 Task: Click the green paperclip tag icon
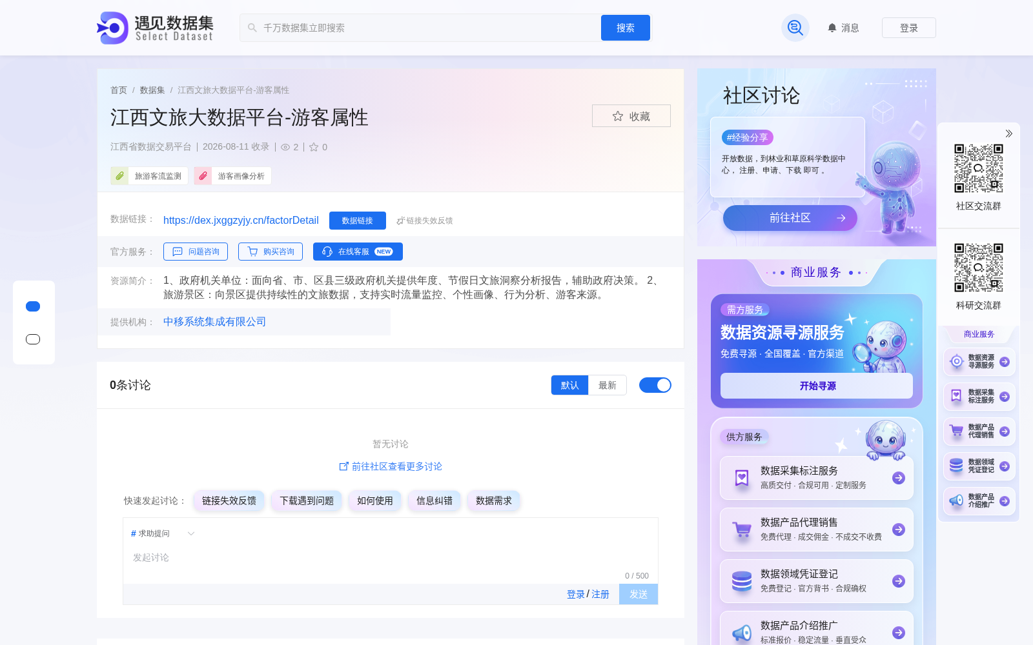click(x=119, y=175)
